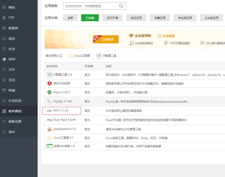This screenshot has width=225, height=177.
Task: Open the 在线客服 link
Action: coord(166,36)
